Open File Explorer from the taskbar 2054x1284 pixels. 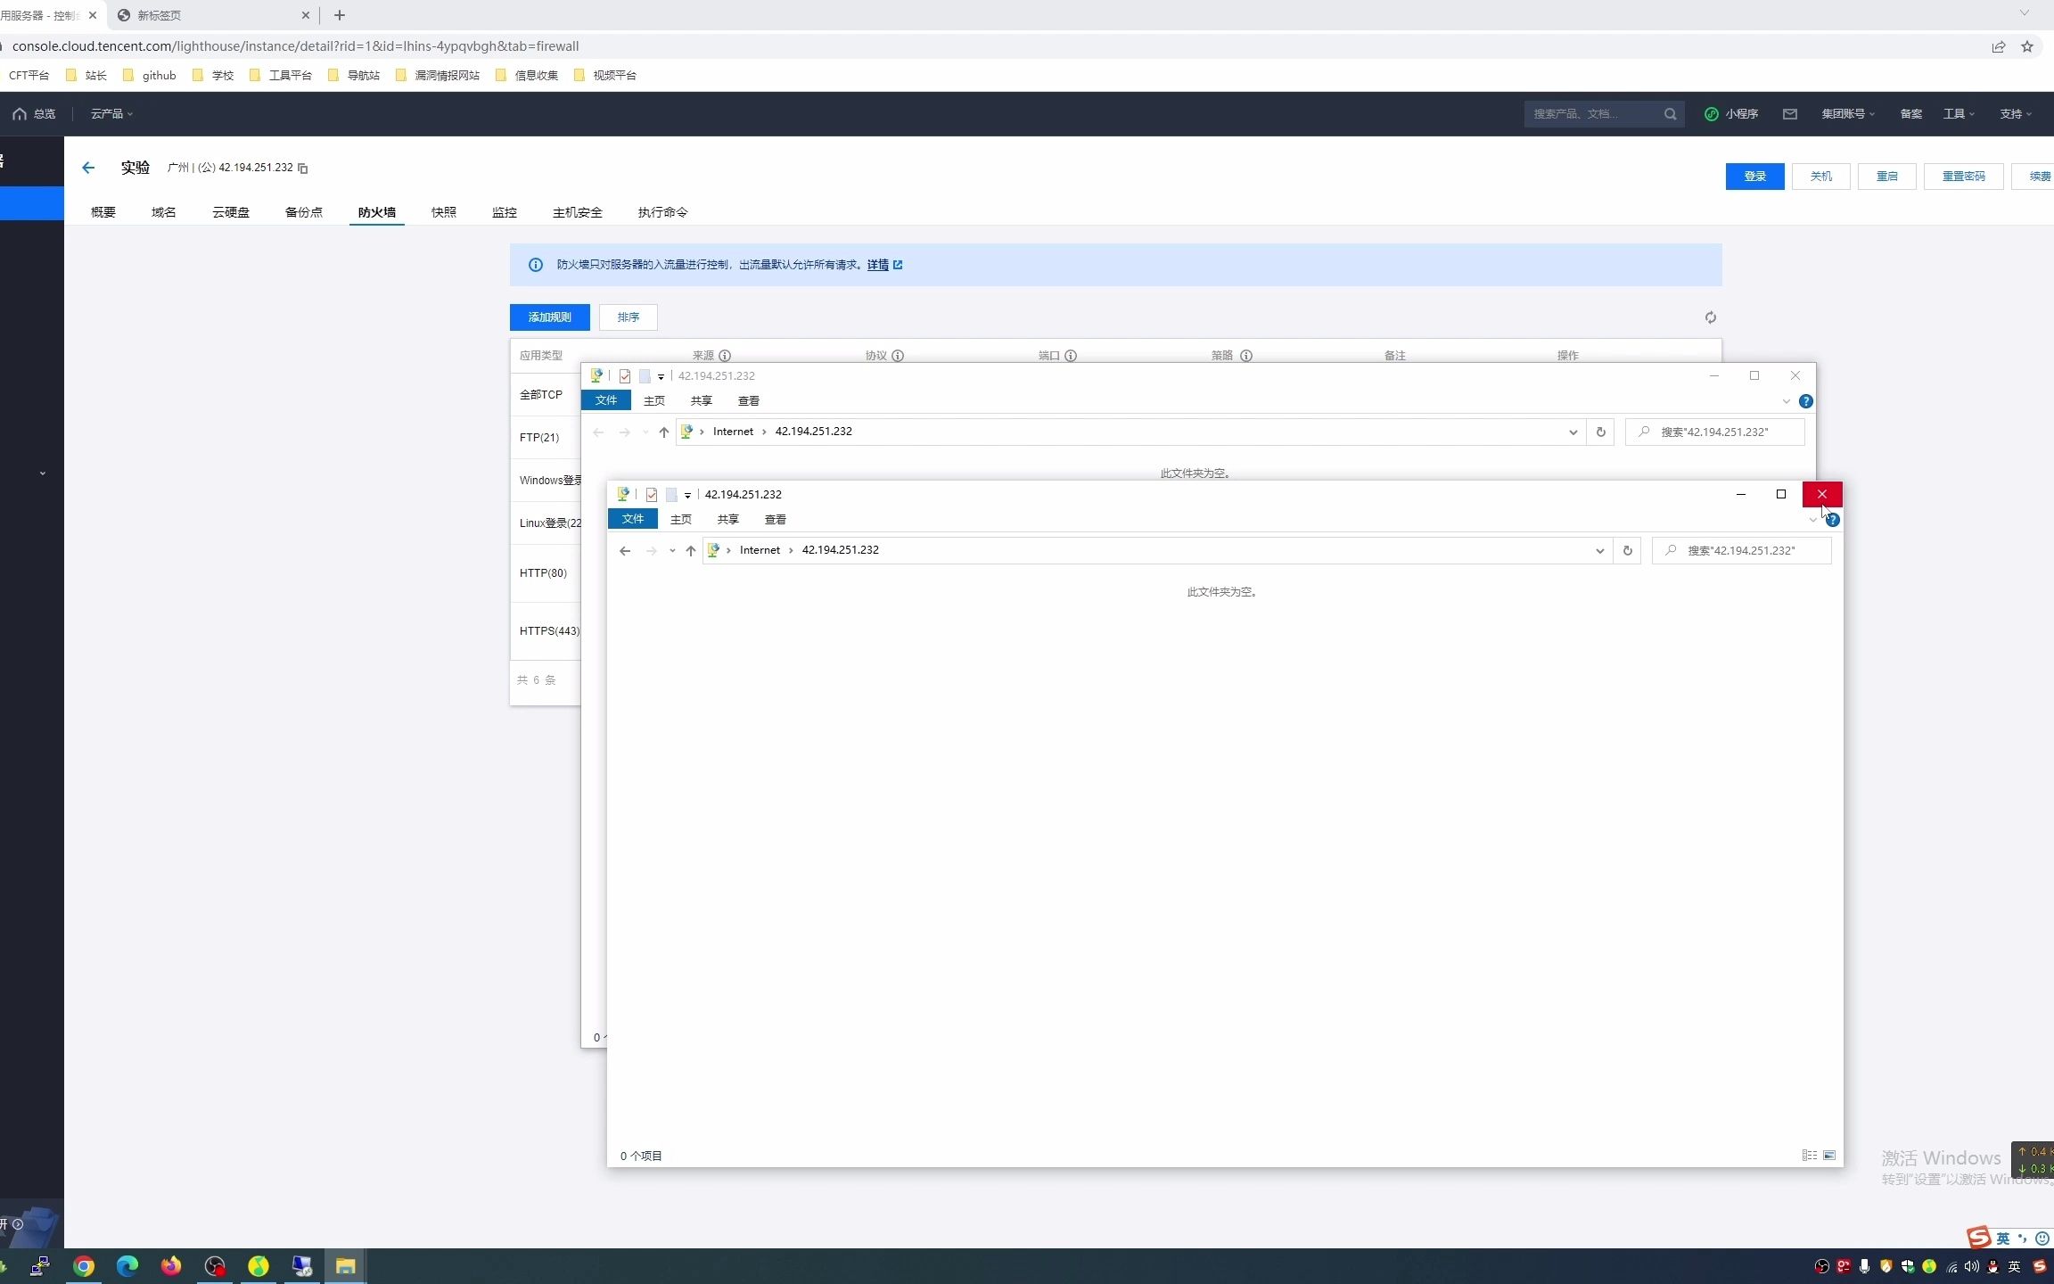point(345,1266)
